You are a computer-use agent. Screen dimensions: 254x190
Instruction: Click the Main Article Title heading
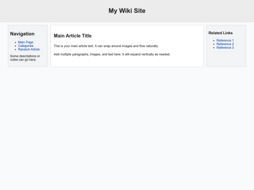72,36
